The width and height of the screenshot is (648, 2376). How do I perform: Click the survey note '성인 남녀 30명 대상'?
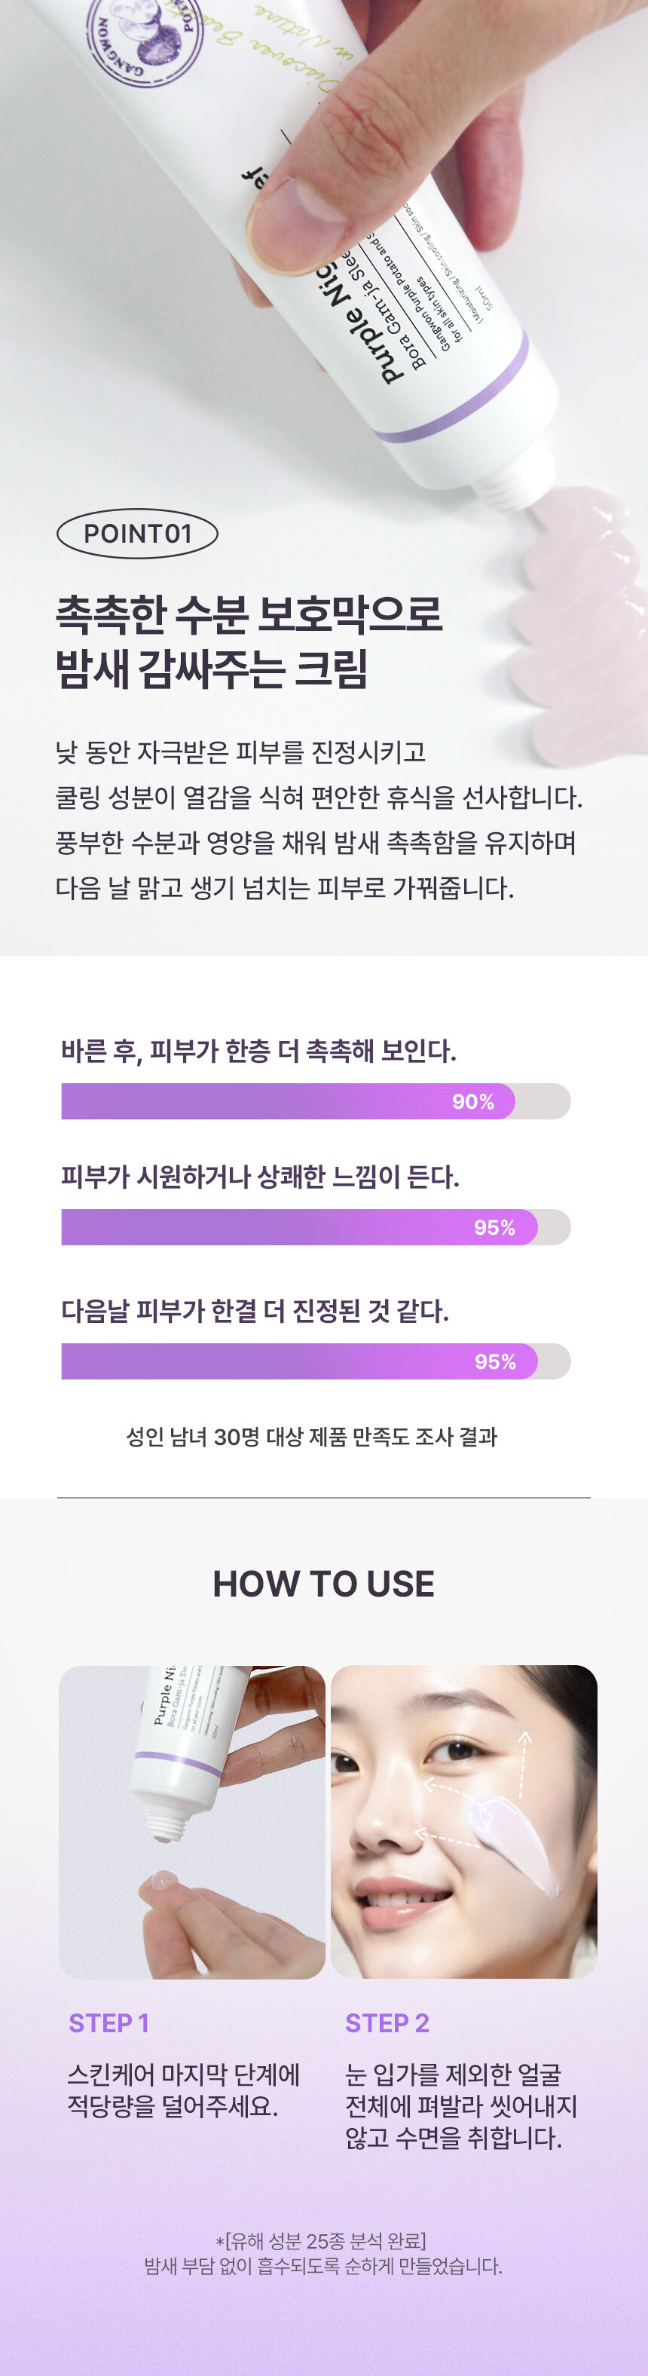point(311,1436)
